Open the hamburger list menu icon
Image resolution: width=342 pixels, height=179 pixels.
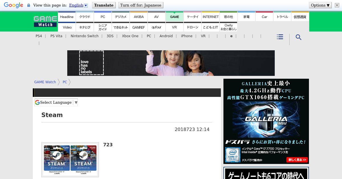280,37
